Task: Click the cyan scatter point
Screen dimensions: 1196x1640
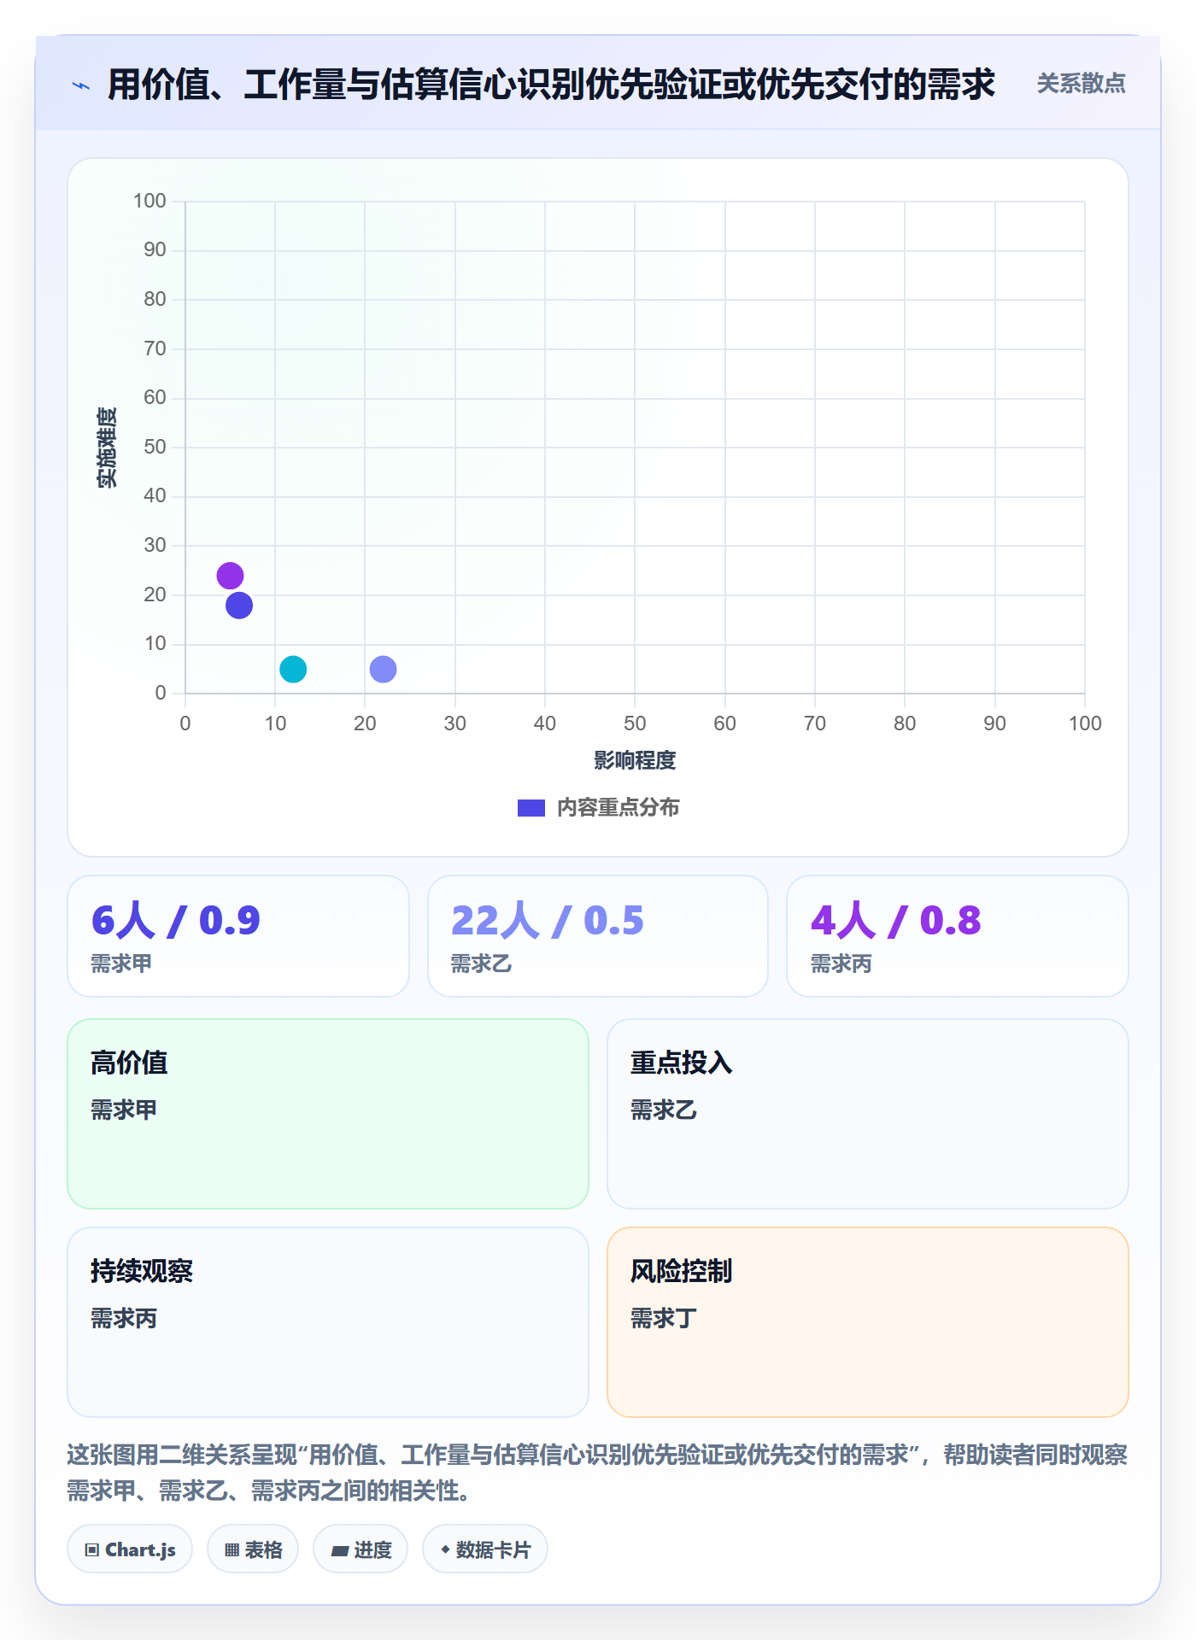Action: (x=293, y=669)
